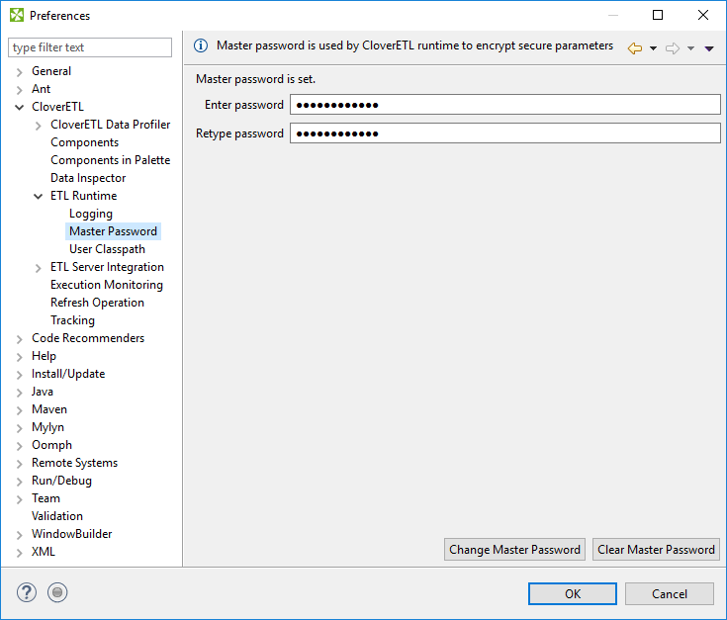Image resolution: width=727 pixels, height=620 pixels.
Task: Click the Enter password field
Action: 504,105
